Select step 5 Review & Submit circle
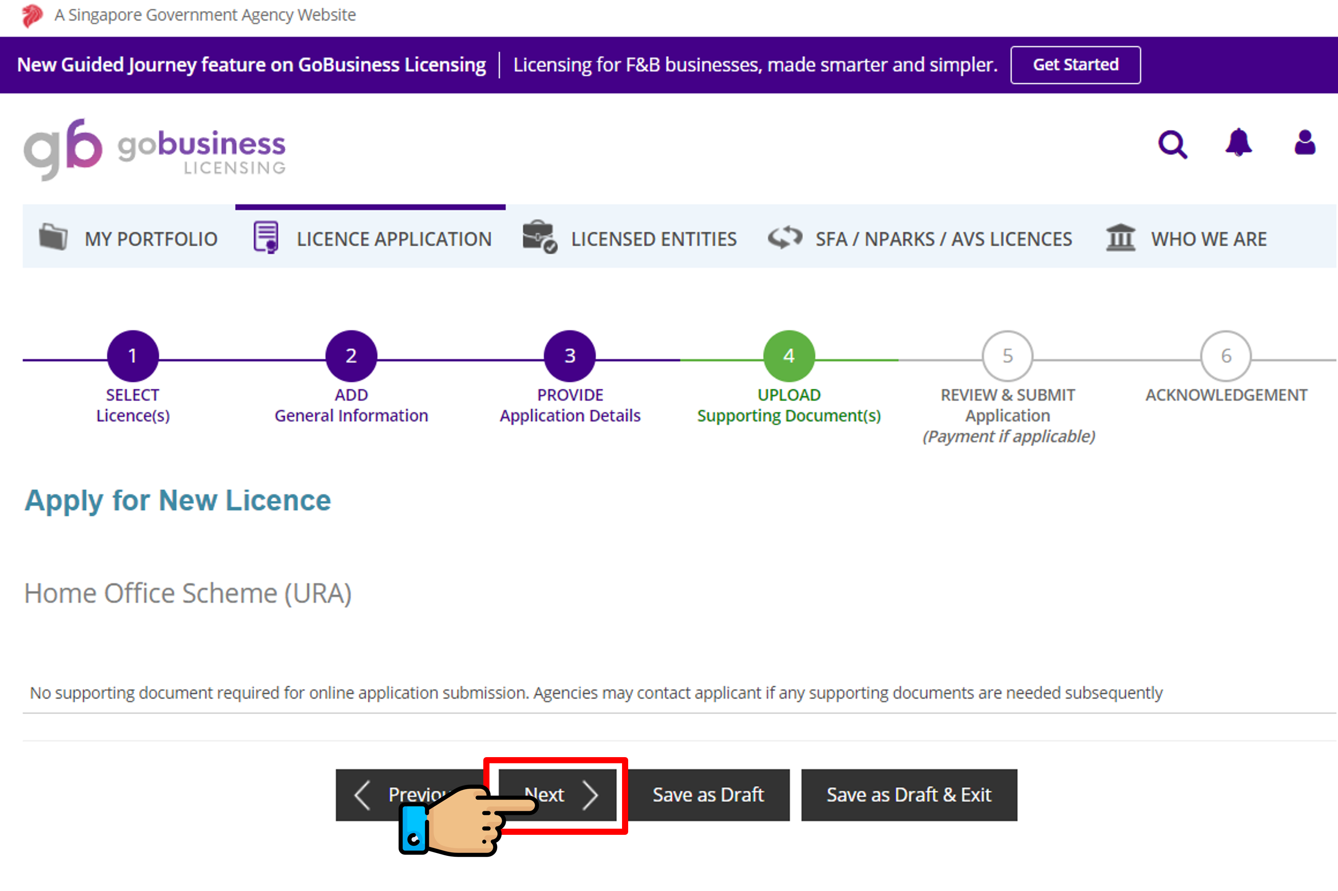 (1007, 356)
